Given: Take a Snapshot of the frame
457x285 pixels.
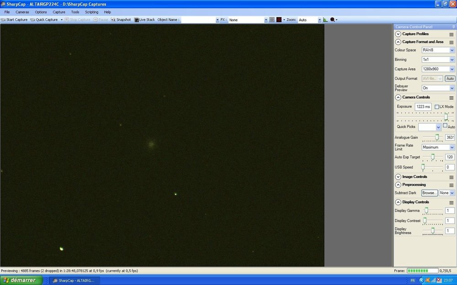Looking at the screenshot, I should pos(121,20).
